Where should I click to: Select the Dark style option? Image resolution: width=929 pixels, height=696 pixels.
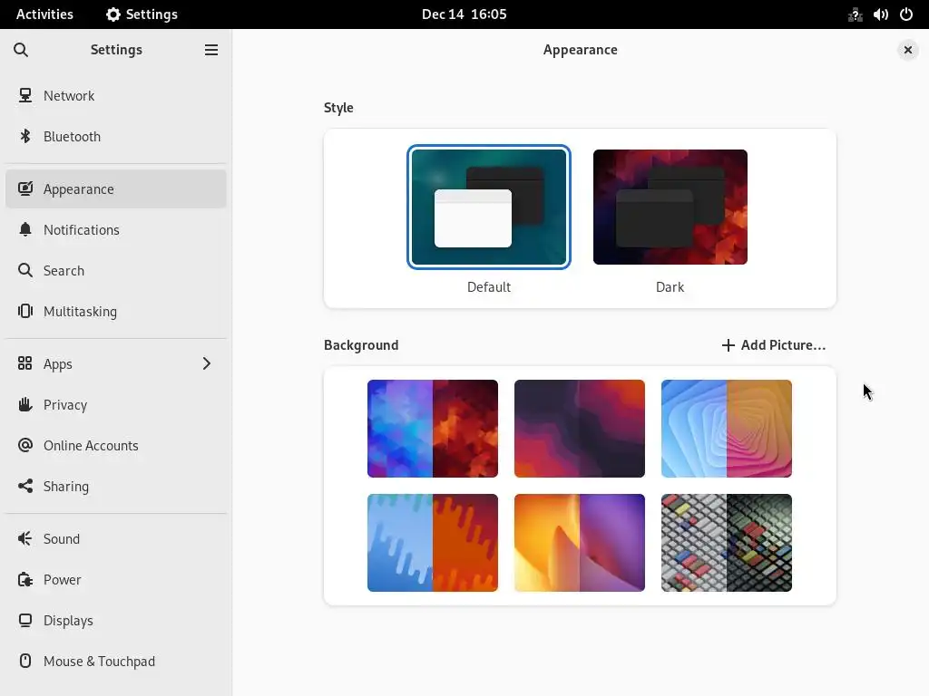[670, 208]
